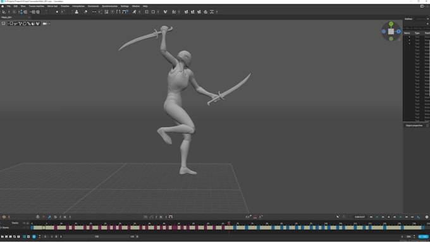Open the Window menu
Viewport: 430px width, 242px height.
click(136, 6)
